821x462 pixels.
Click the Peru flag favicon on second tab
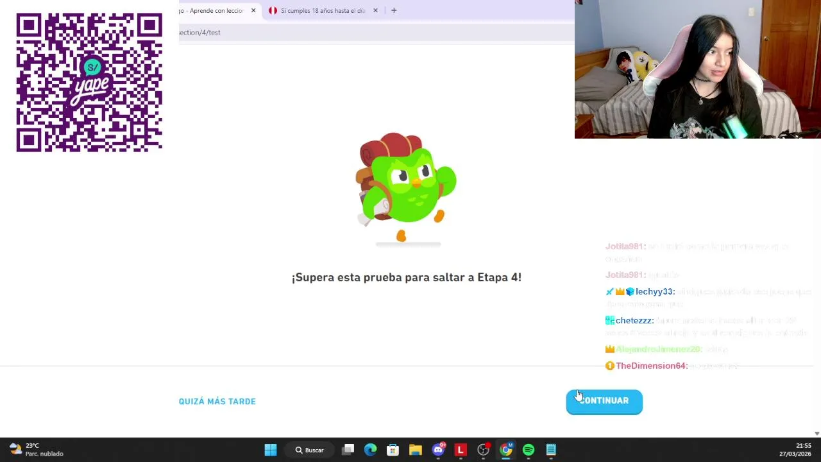coord(273,10)
